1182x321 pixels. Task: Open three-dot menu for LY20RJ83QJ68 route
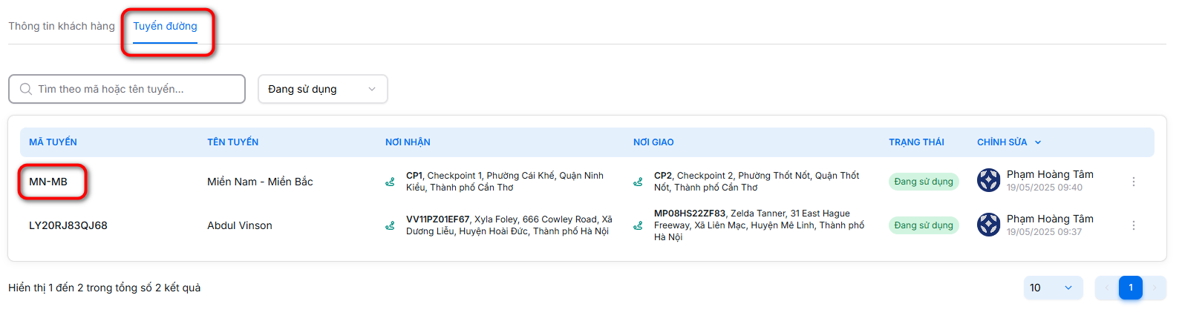[x=1133, y=225]
